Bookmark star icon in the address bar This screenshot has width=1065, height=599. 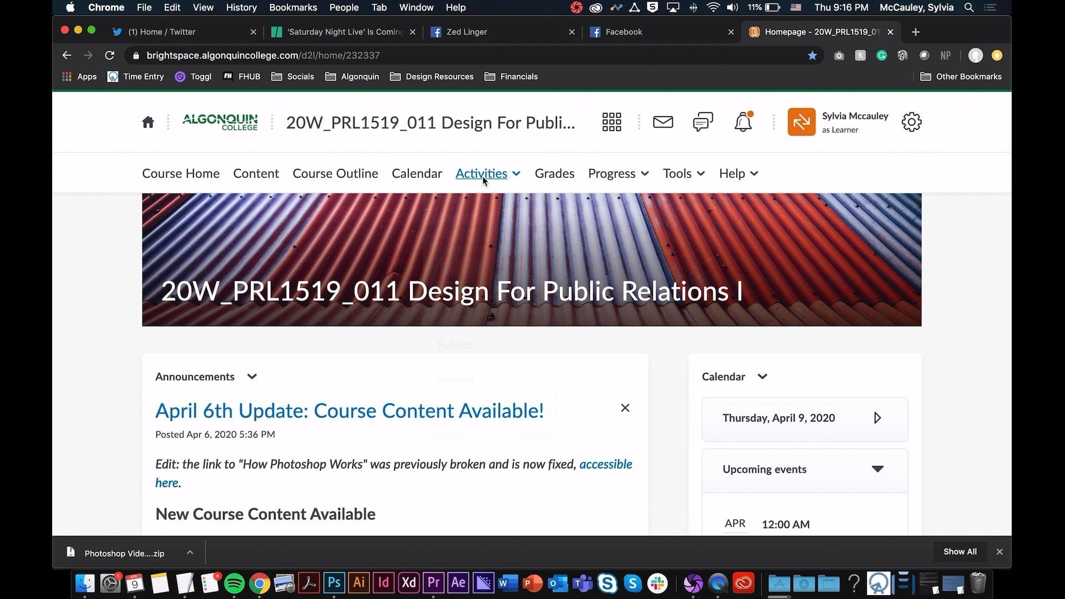pos(812,55)
